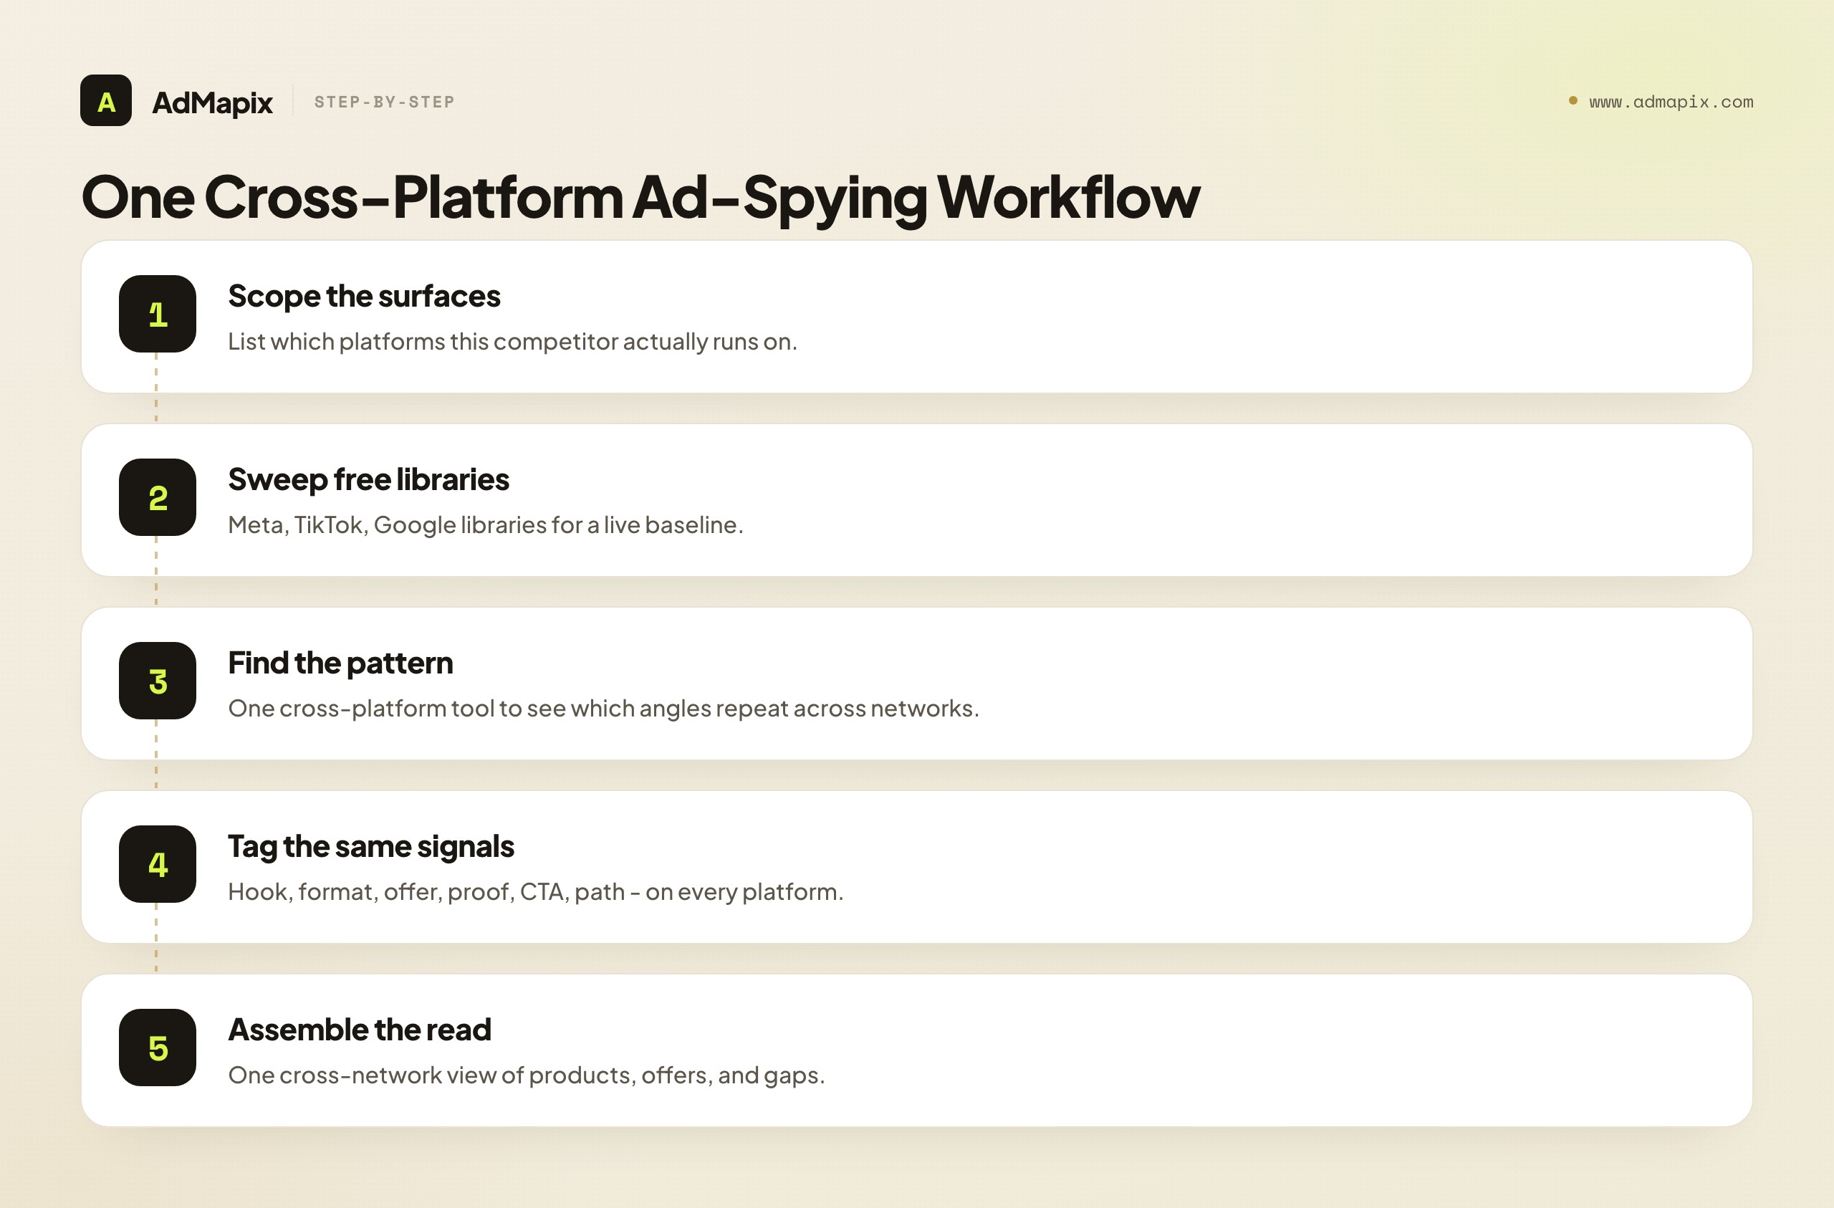The image size is (1834, 1208).
Task: Select the step 5 number badge
Action: pos(157,1048)
